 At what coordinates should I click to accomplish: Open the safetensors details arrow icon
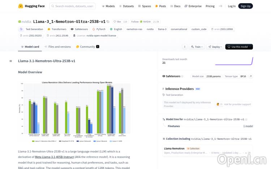(251, 76)
